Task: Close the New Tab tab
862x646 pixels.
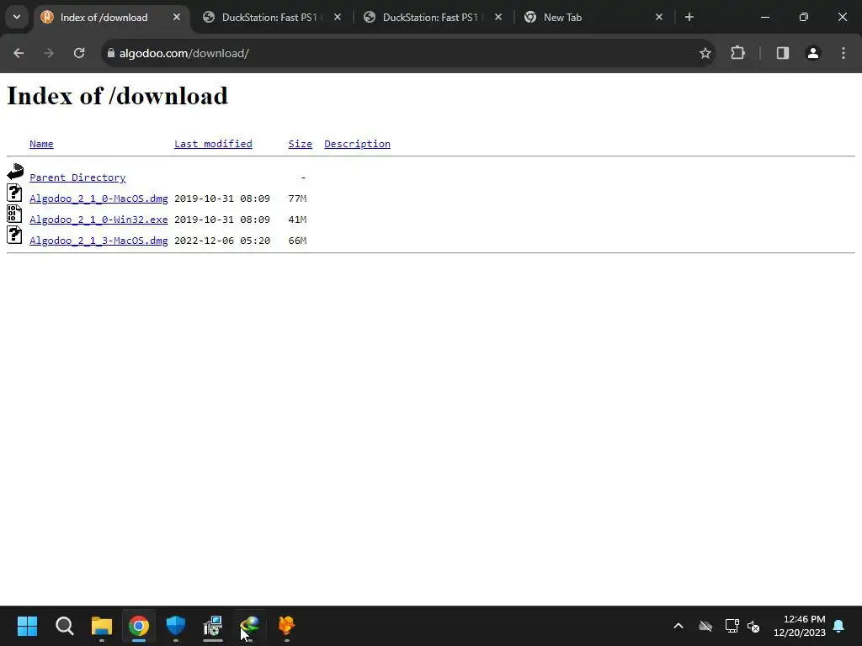Action: click(x=659, y=17)
